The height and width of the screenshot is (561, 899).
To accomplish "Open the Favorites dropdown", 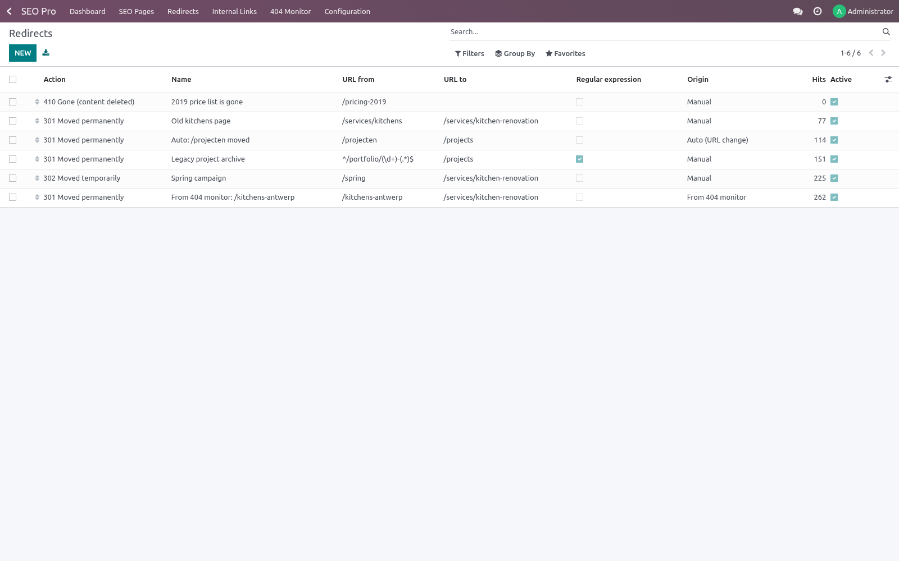I will 565,54.
